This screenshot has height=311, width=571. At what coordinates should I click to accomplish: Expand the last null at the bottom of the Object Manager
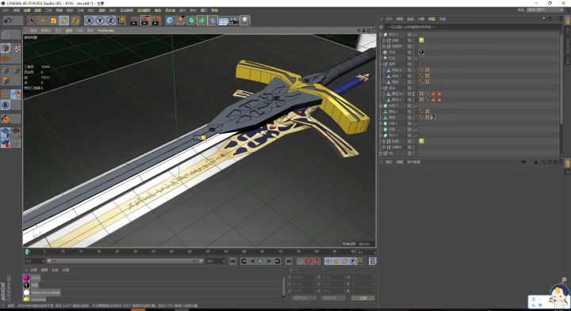pyautogui.click(x=381, y=154)
